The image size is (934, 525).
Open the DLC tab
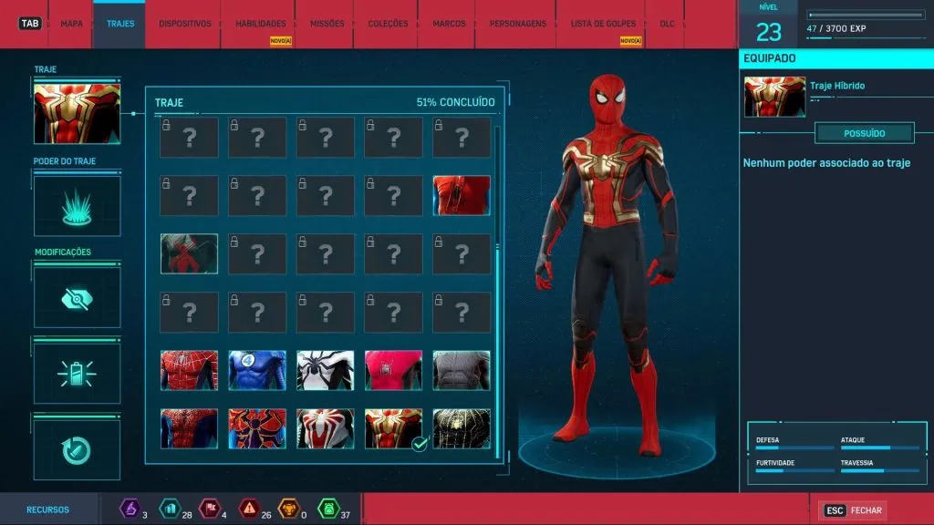coord(667,24)
